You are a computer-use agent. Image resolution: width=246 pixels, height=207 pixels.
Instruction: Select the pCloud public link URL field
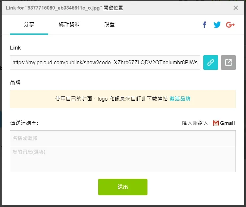click(x=105, y=62)
